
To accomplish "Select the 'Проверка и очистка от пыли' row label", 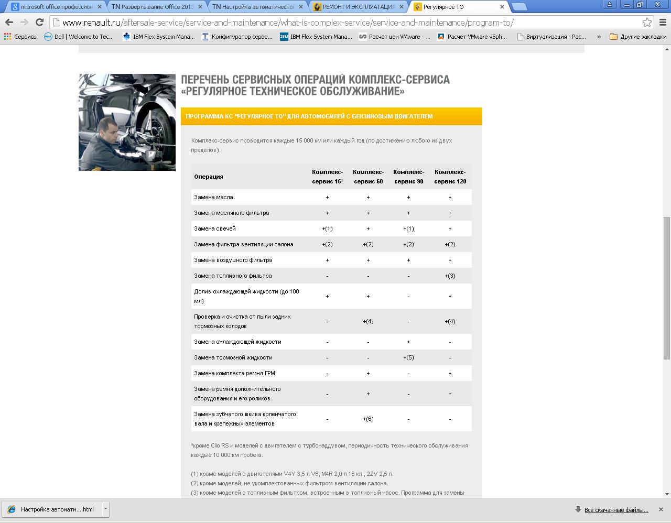I will pos(242,321).
